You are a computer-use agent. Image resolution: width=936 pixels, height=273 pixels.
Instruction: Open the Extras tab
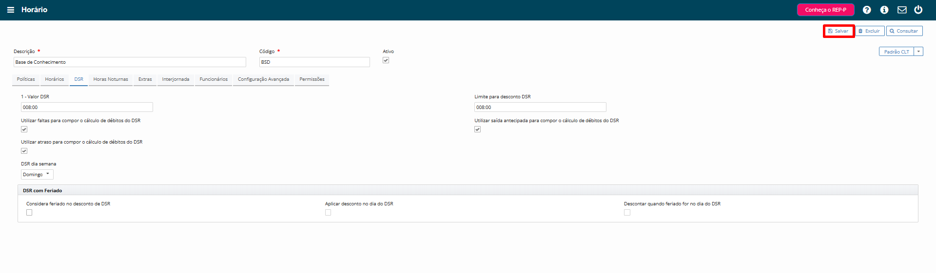(x=145, y=79)
